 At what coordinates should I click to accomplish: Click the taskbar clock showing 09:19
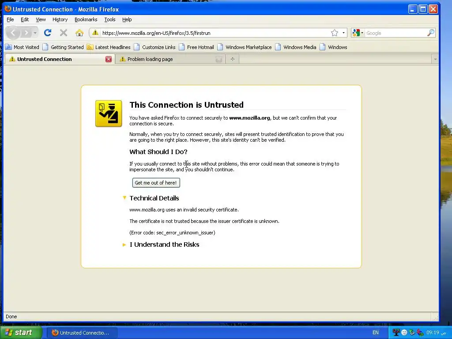coord(436,333)
